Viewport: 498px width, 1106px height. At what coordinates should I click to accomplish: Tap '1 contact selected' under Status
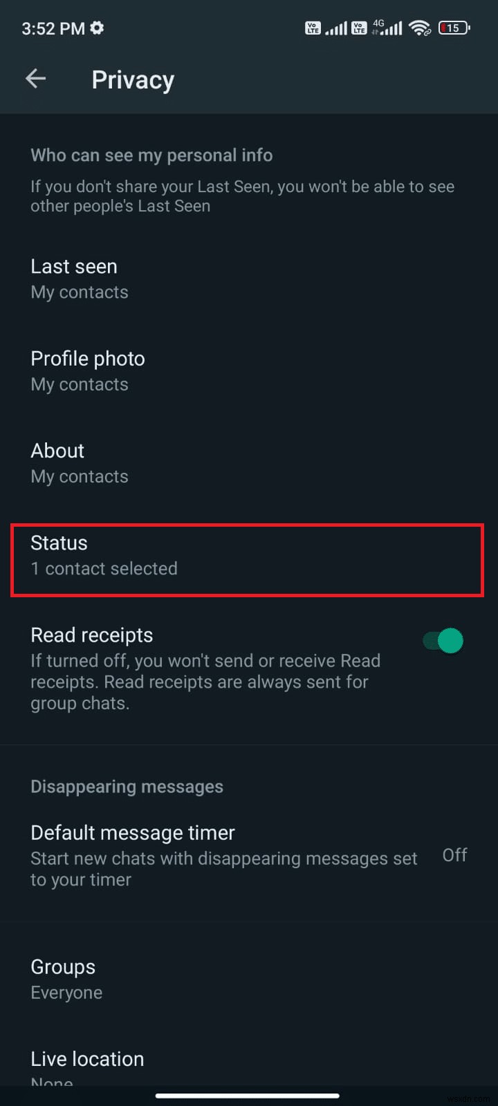tap(104, 568)
